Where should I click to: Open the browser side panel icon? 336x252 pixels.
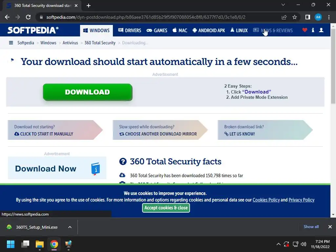pyautogui.click(x=307, y=17)
